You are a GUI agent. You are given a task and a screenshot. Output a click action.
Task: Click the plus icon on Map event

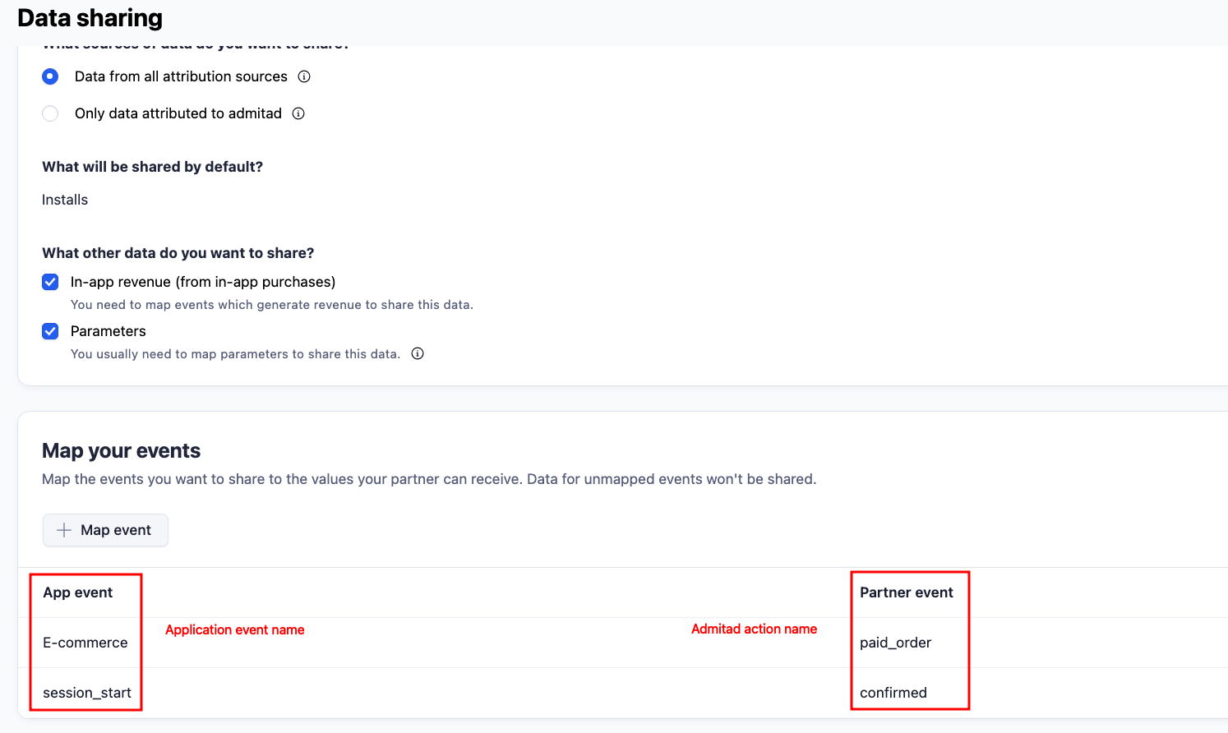coord(64,530)
